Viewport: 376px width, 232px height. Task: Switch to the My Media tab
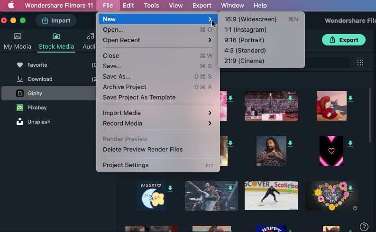pos(18,41)
